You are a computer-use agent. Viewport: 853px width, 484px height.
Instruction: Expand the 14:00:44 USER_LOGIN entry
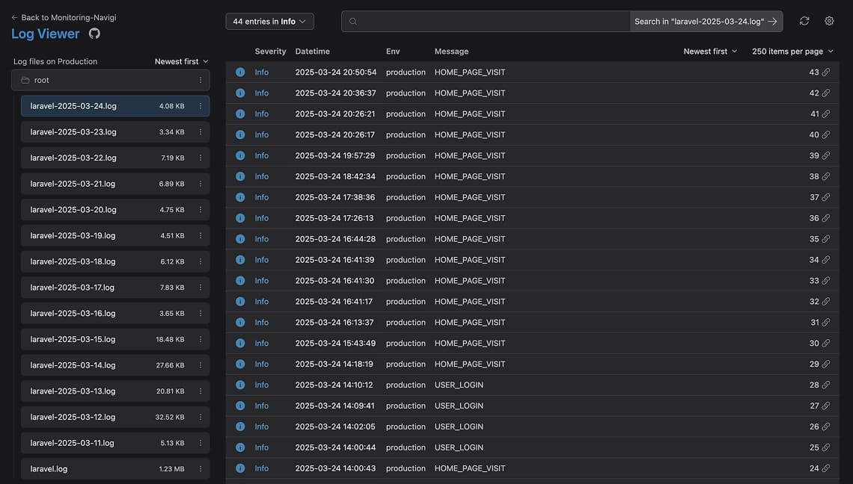532,447
